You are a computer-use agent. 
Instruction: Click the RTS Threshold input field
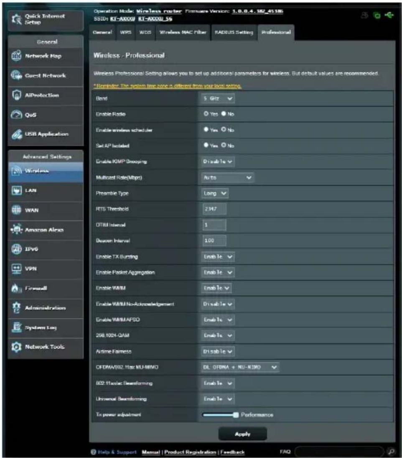coord(214,209)
